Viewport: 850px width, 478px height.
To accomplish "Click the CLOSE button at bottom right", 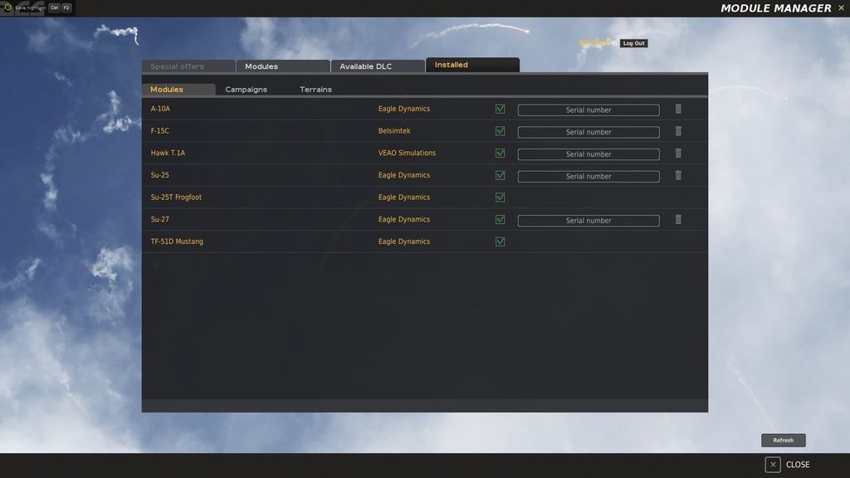I will 787,464.
